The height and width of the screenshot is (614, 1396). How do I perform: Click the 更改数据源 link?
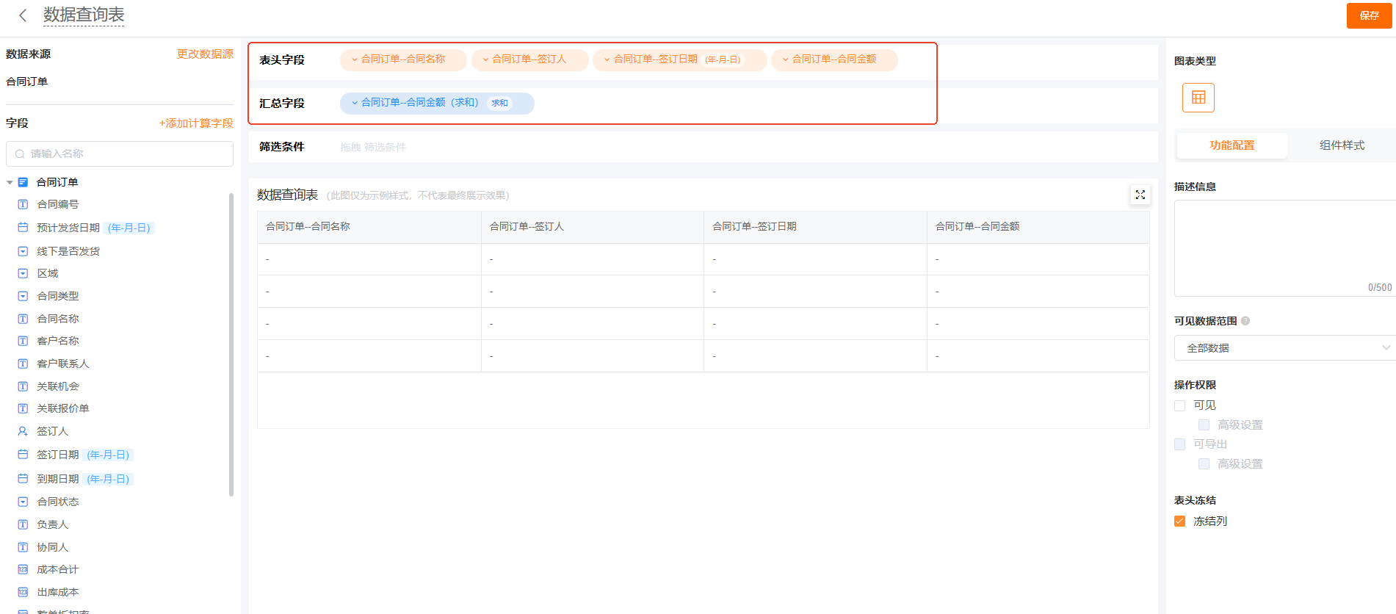[x=205, y=54]
